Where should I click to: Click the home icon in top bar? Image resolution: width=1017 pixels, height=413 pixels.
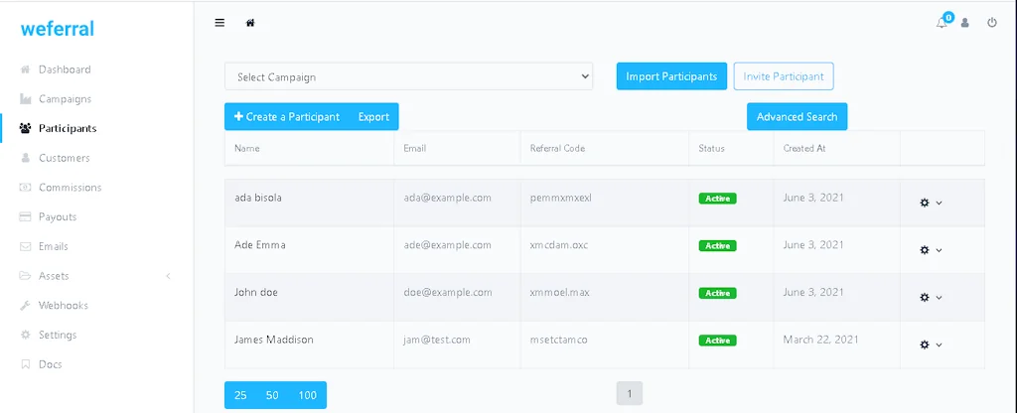point(250,23)
